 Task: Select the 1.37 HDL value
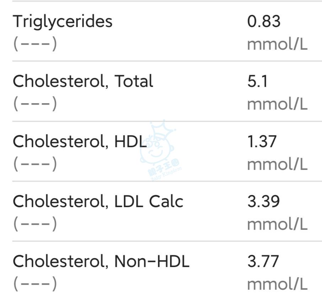click(262, 141)
